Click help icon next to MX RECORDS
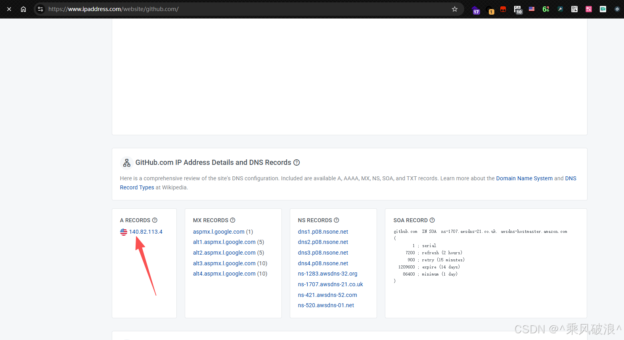The width and height of the screenshot is (624, 340). (x=233, y=220)
